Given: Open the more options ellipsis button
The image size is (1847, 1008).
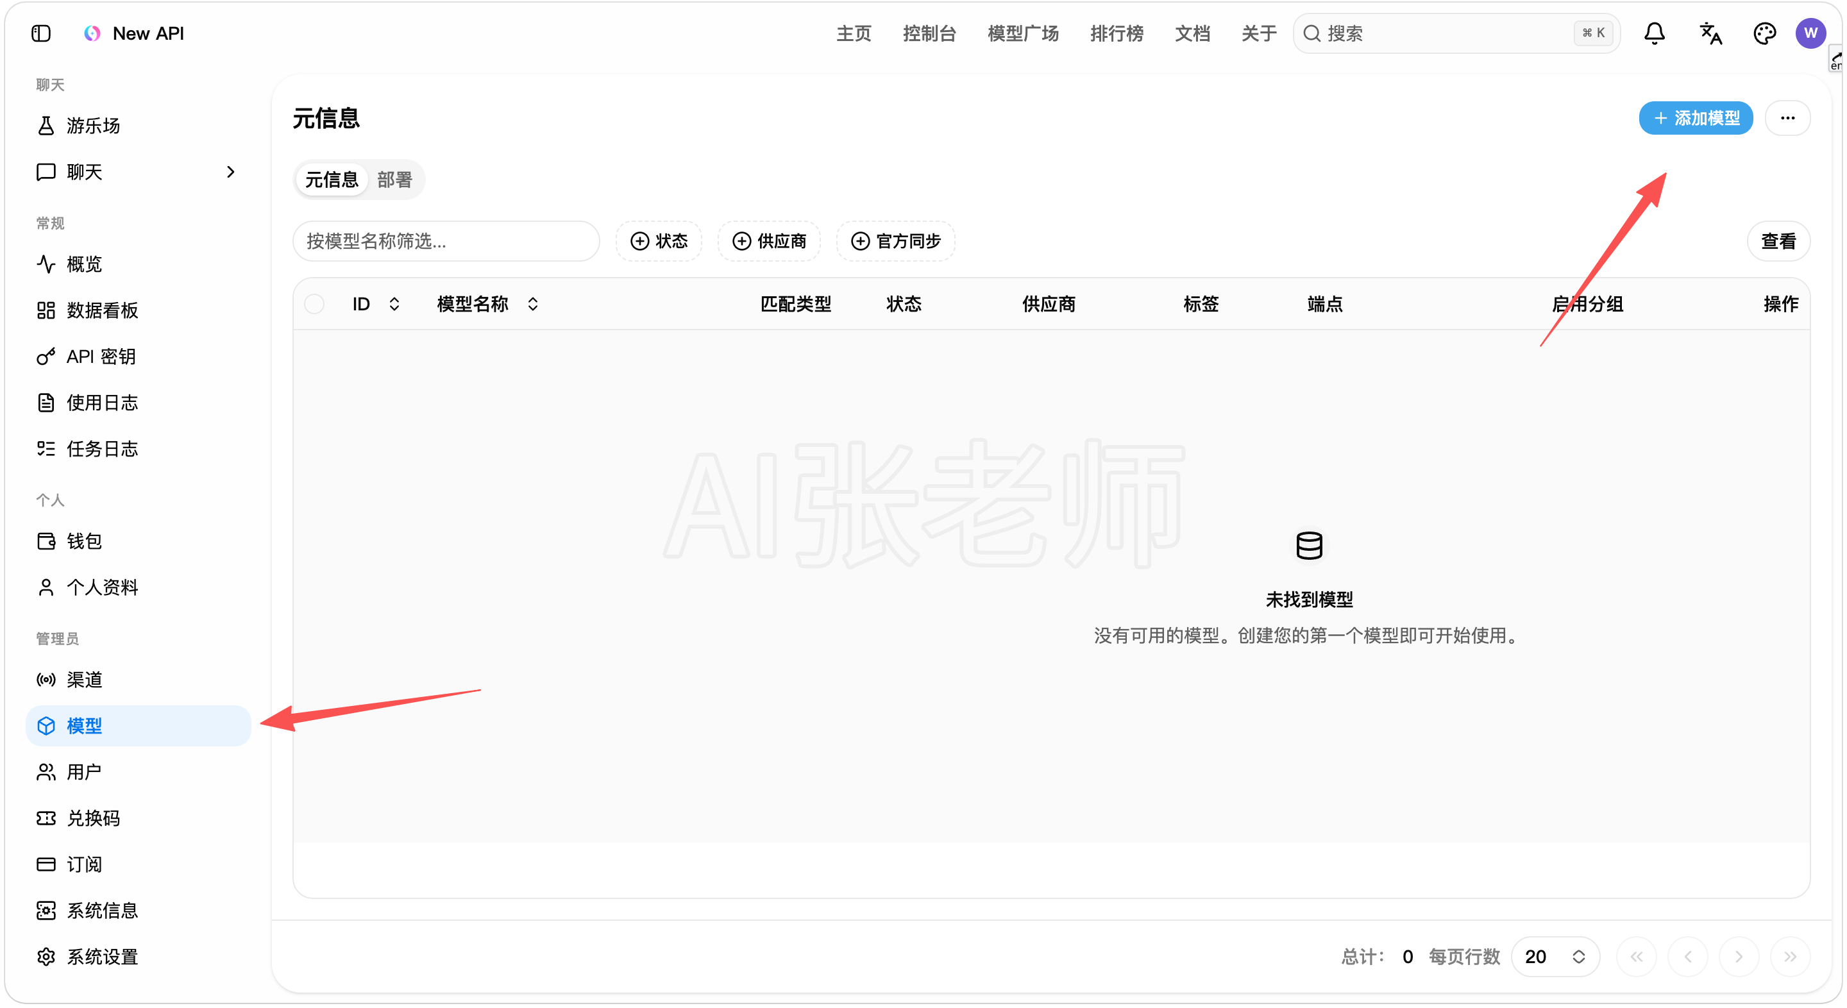Looking at the screenshot, I should [x=1787, y=118].
